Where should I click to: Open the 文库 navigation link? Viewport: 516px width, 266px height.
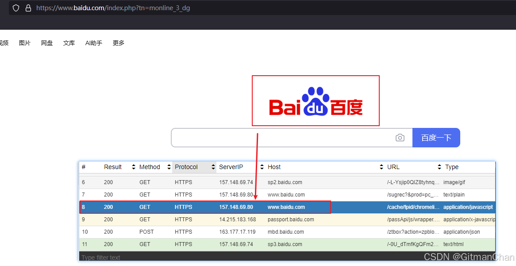coord(69,43)
